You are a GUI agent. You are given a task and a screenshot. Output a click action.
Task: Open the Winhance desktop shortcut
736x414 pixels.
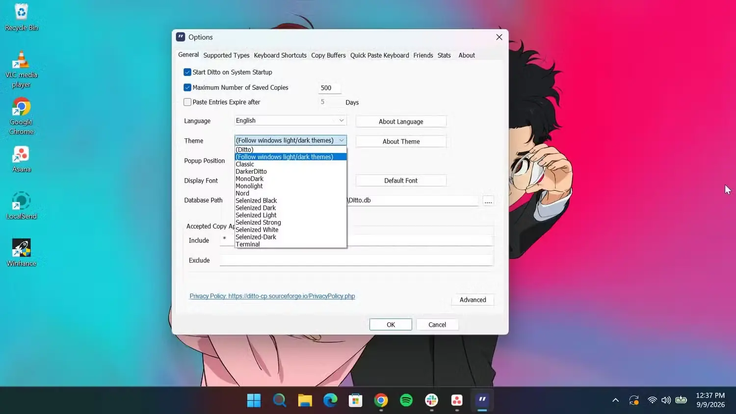click(x=21, y=253)
